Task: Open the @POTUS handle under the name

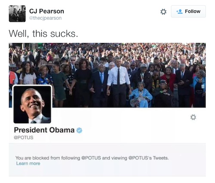Action: 24,137
